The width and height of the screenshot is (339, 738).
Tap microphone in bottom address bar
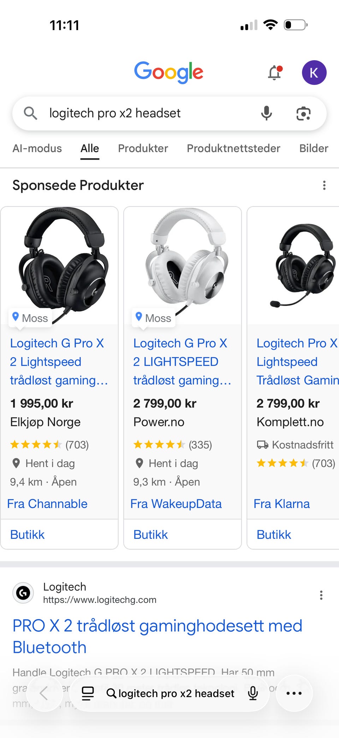click(x=253, y=693)
